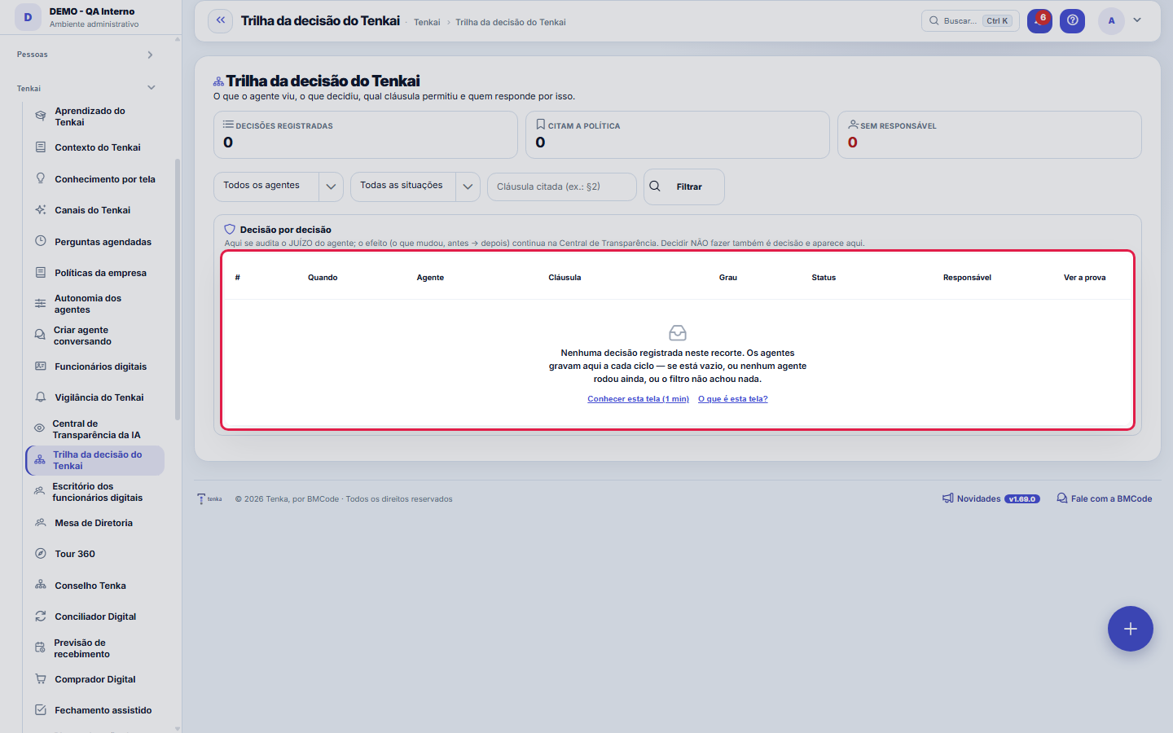Follow 'O que é esta tela?' link
Image resolution: width=1173 pixels, height=733 pixels.
[733, 399]
